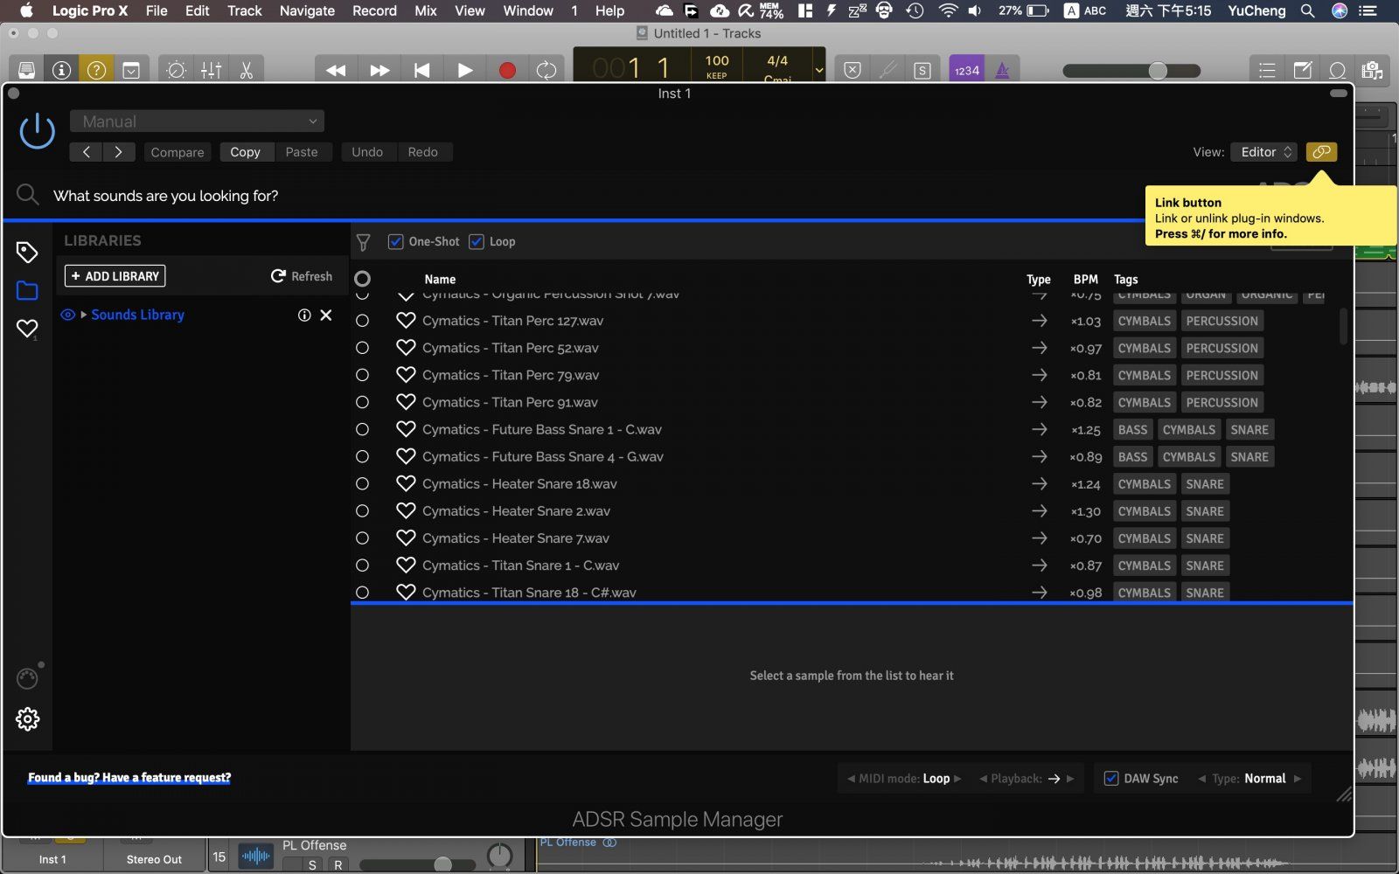Open the MIDI palette sidebar icon

point(27,679)
